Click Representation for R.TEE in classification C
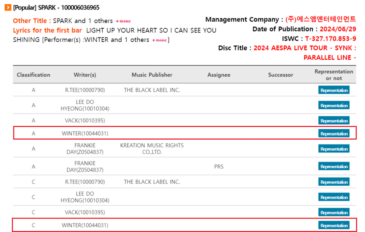Screen dimensions: 365x232 pyautogui.click(x=334, y=182)
